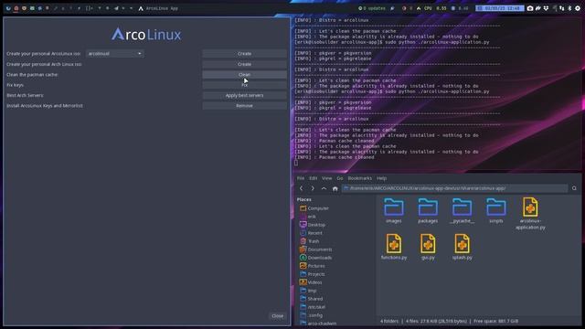
Task: Click Create for personal Arch Linux iso
Action: pos(244,64)
